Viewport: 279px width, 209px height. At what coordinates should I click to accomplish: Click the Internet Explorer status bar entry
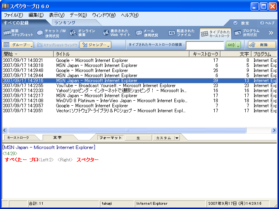tap(170, 204)
